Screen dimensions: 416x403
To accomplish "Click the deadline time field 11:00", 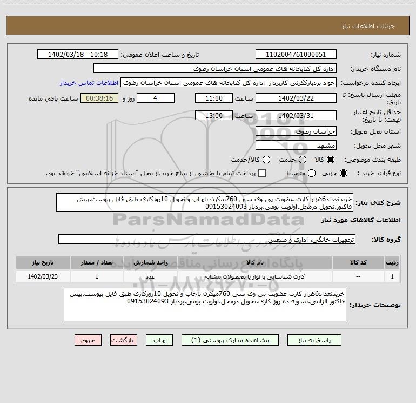I will [214, 98].
